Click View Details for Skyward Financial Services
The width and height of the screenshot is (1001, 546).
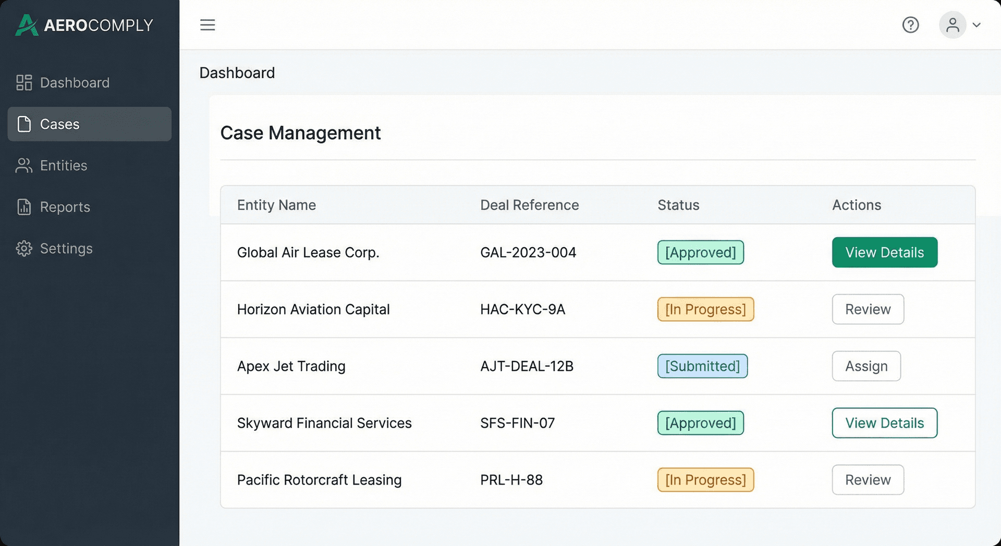pos(885,423)
